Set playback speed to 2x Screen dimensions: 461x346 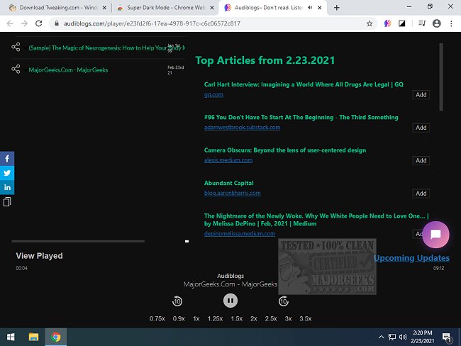(254, 318)
